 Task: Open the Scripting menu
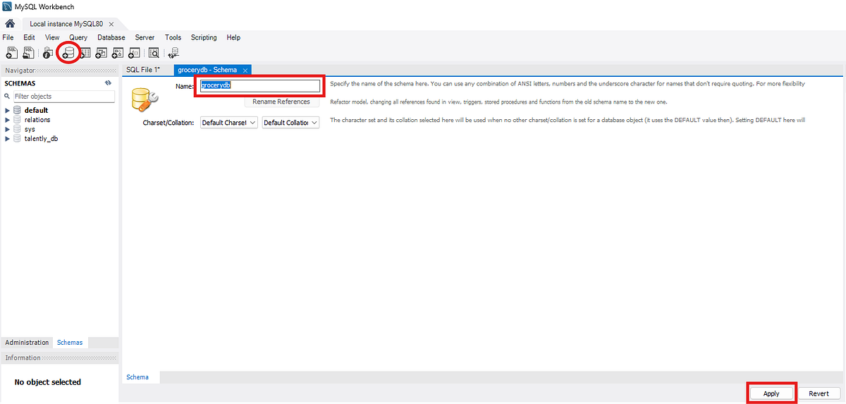(204, 37)
